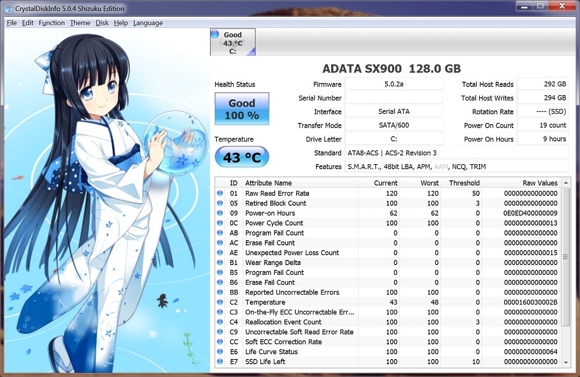
Task: Select the Wear Range Delta attribute name
Action: click(273, 263)
